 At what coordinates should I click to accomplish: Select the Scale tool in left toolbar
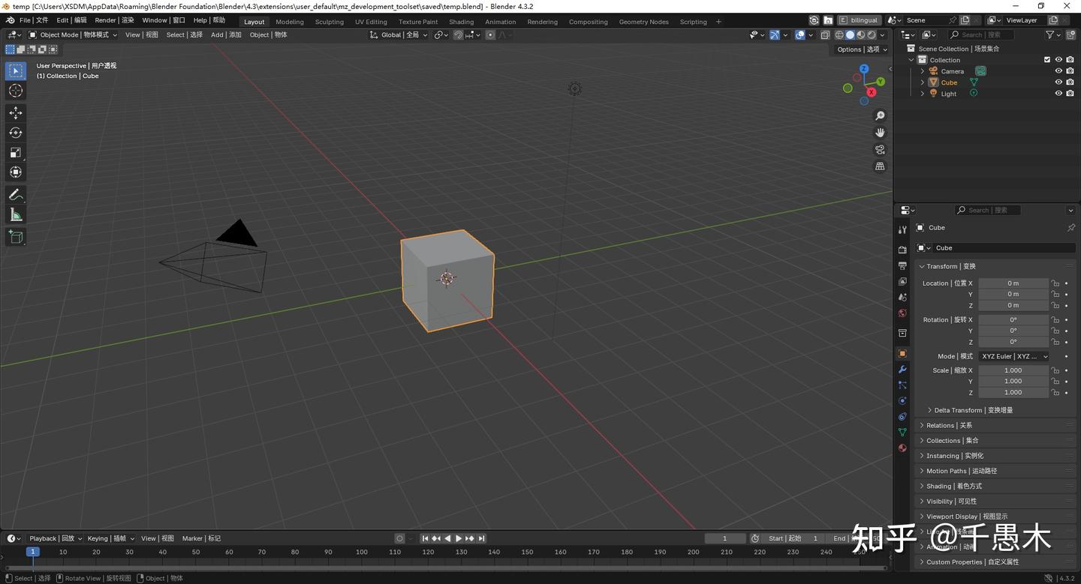[16, 153]
